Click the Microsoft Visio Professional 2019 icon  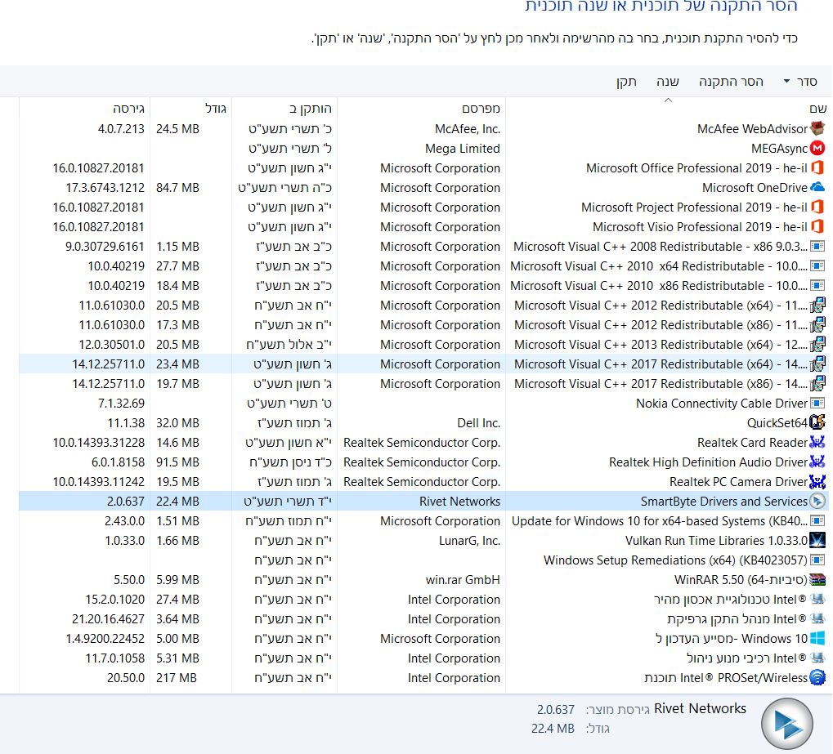[x=817, y=227]
